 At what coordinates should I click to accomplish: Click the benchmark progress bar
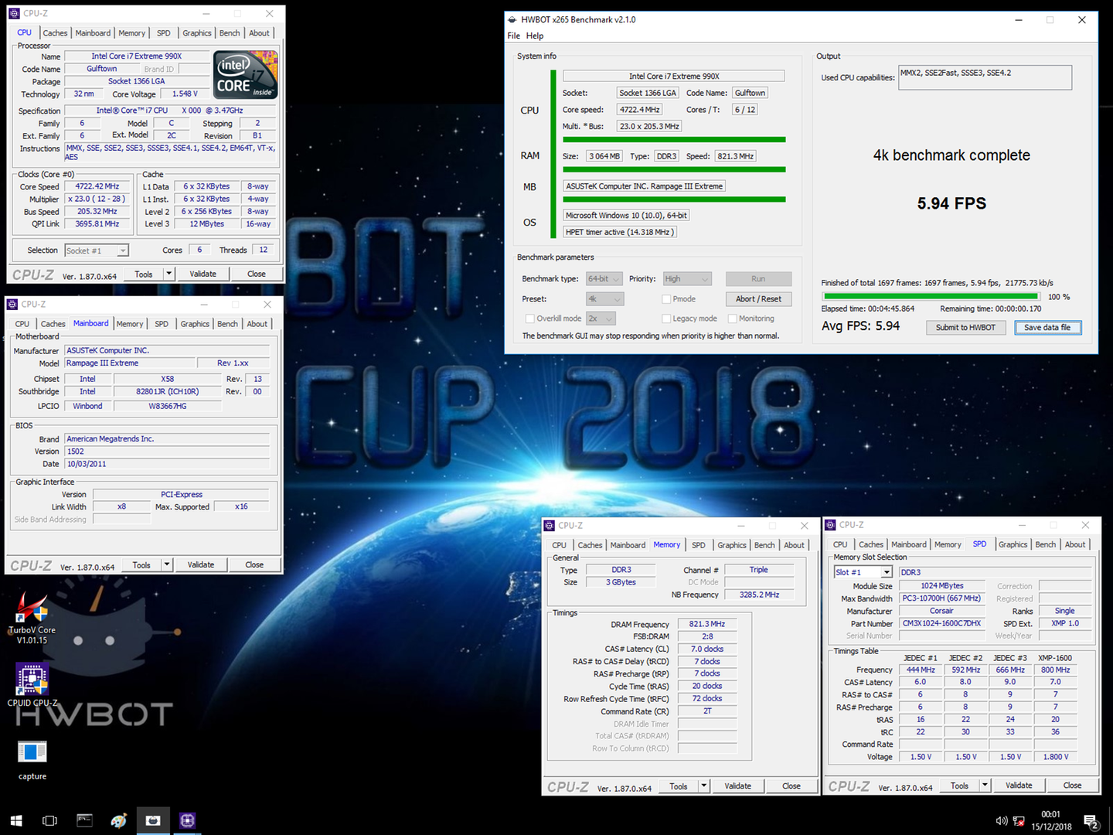pos(931,296)
